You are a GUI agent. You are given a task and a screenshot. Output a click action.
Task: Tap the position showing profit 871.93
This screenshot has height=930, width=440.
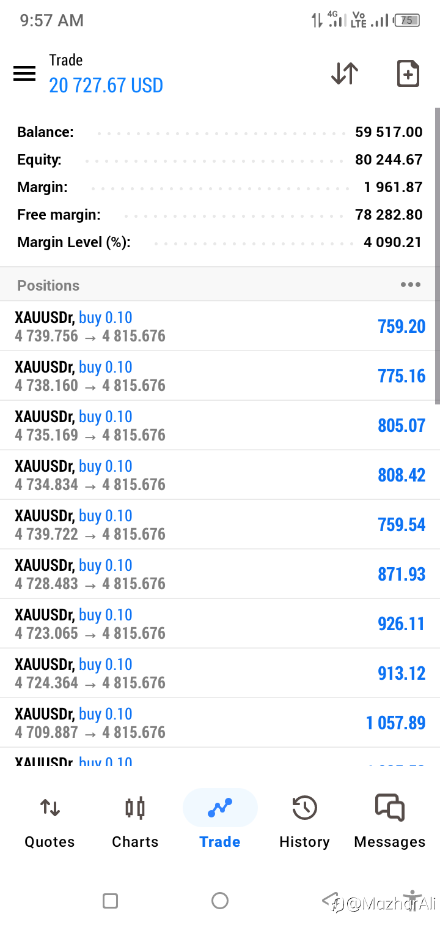[x=220, y=574]
